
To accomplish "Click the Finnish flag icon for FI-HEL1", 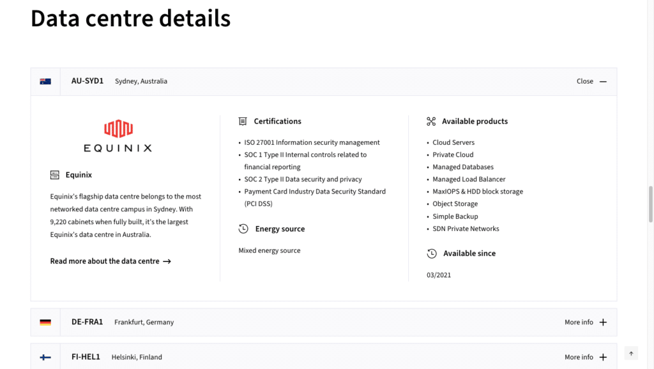I will [x=45, y=358].
